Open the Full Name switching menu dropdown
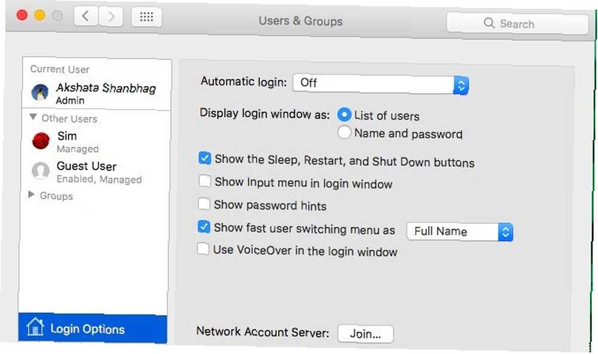The height and width of the screenshot is (354, 598). 459,232
